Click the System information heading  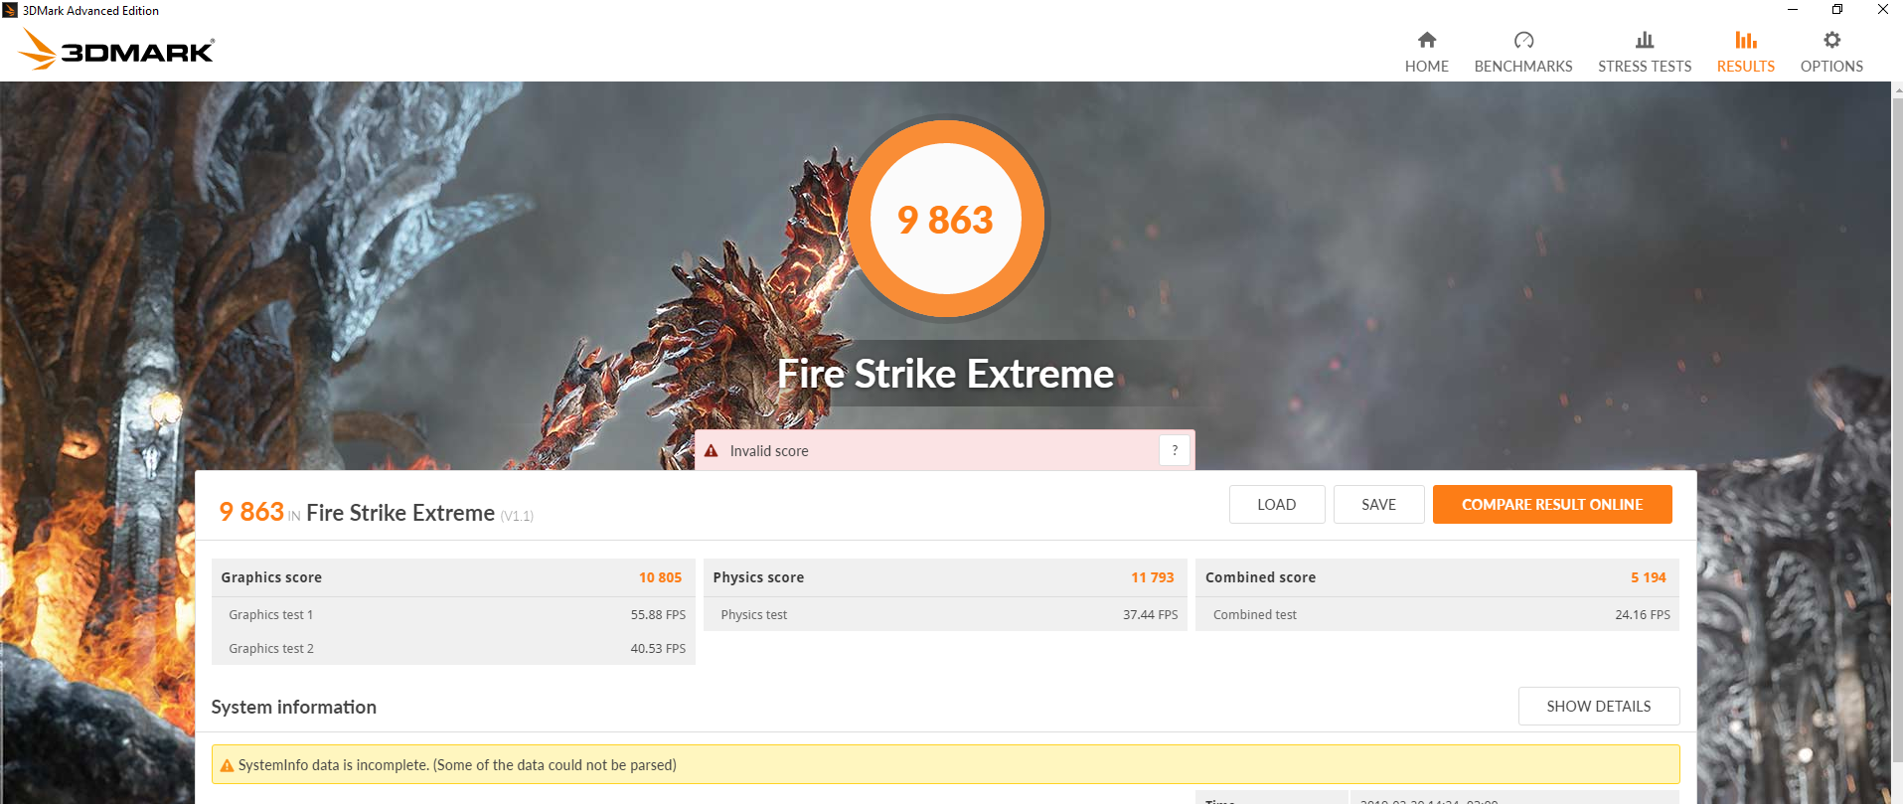pos(294,707)
